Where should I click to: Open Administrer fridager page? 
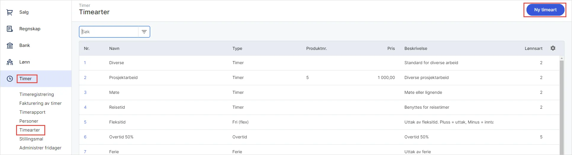tap(40, 148)
